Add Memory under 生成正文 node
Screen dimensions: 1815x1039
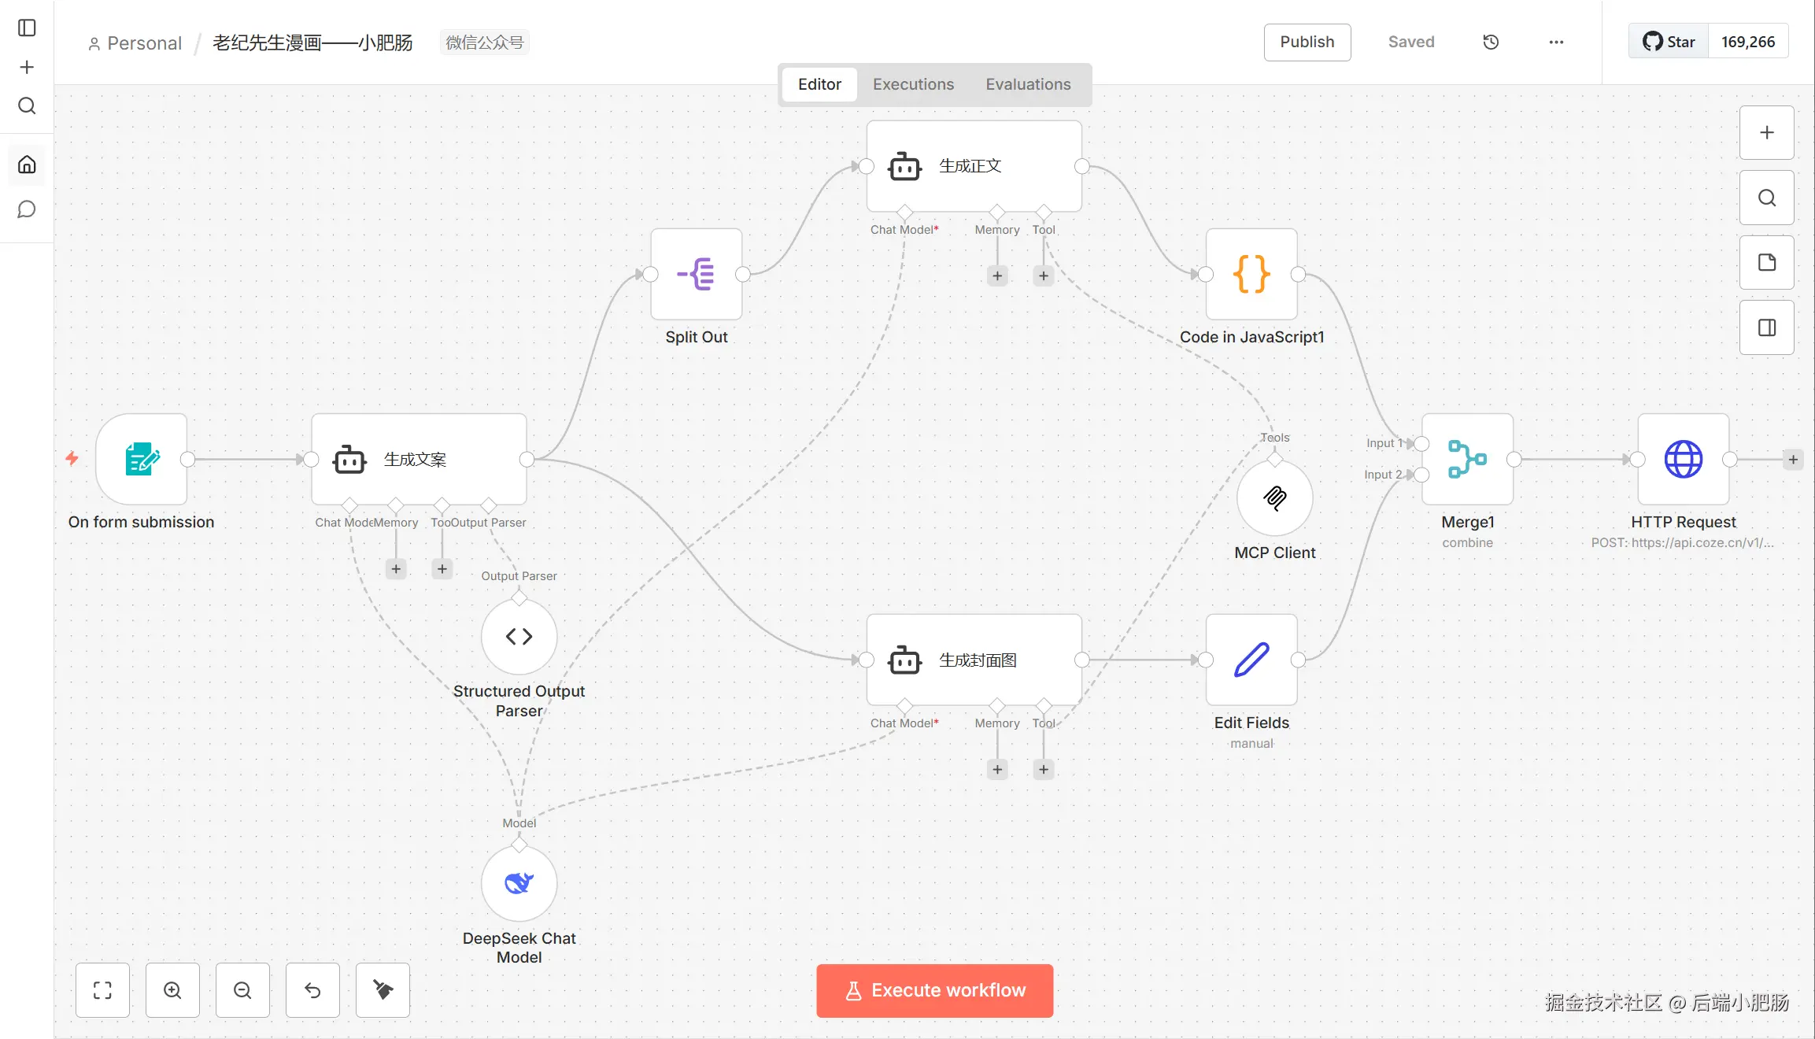997,276
